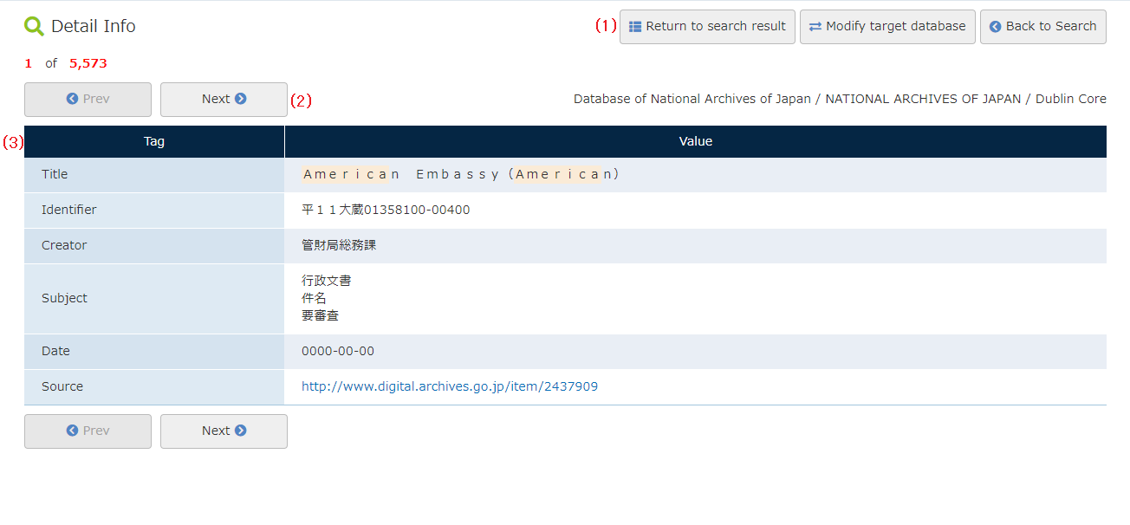Click the date value 0000-00-00
1130x525 pixels.
[338, 352]
